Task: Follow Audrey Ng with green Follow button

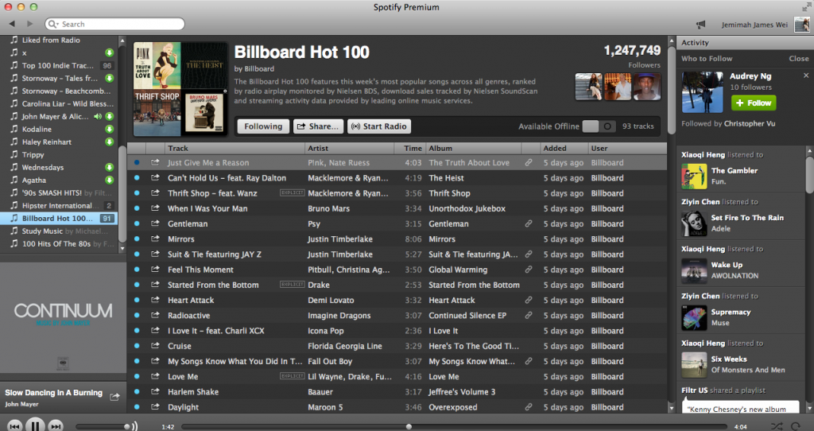Action: coord(754,103)
